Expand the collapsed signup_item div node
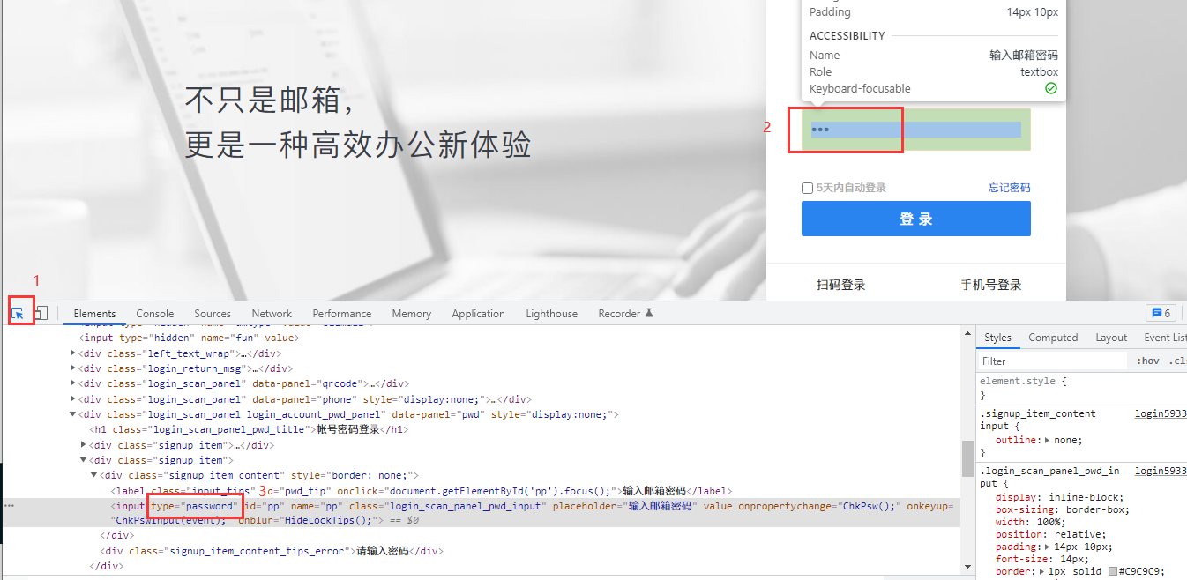Image resolution: width=1187 pixels, height=580 pixels. point(84,445)
